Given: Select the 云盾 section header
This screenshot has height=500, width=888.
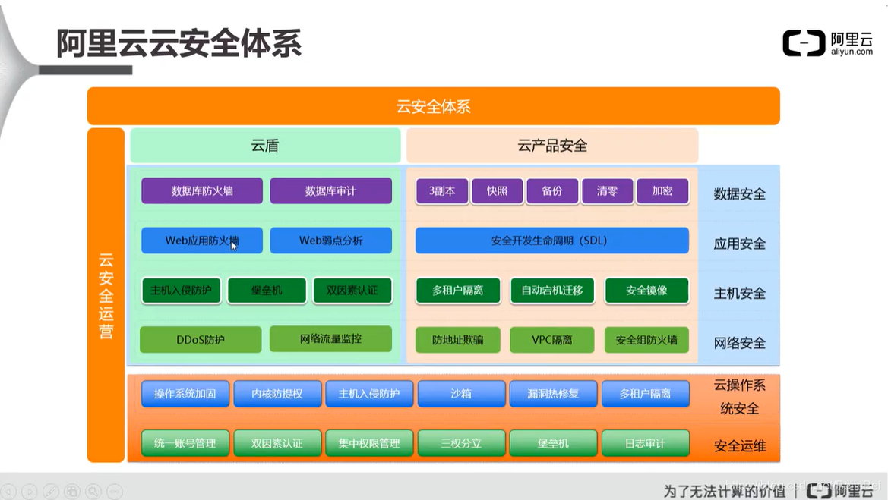Looking at the screenshot, I should (x=264, y=145).
